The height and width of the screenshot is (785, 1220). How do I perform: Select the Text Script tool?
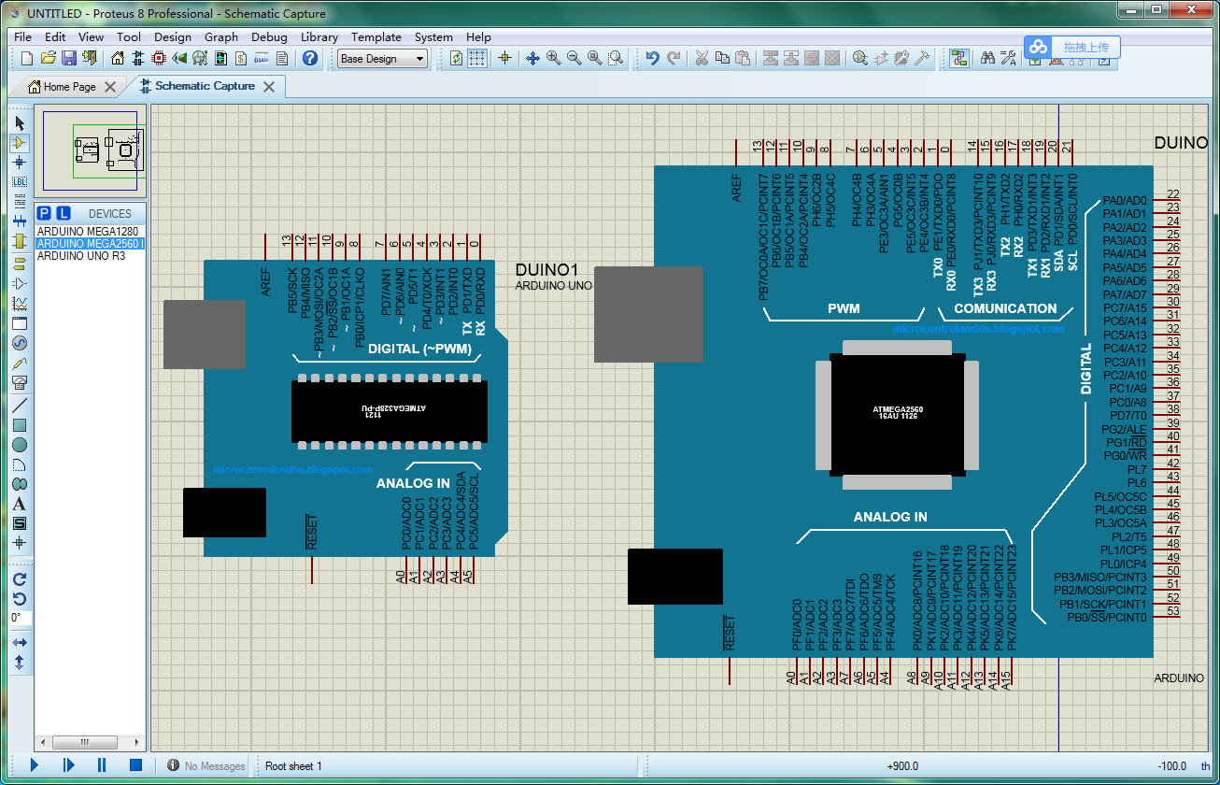click(20, 200)
